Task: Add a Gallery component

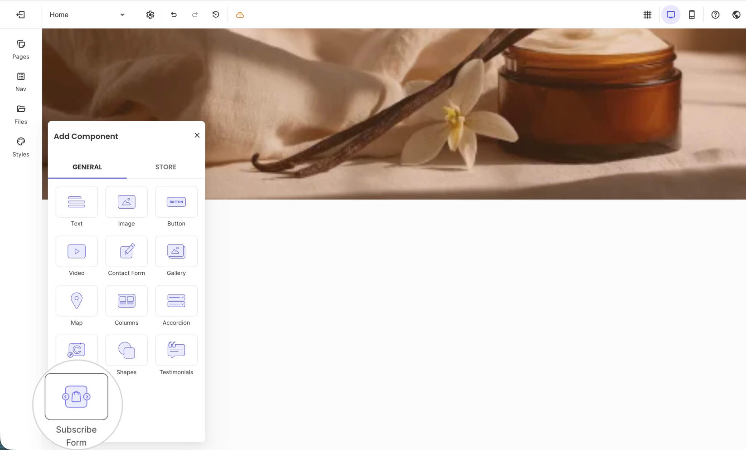Action: pos(176,251)
